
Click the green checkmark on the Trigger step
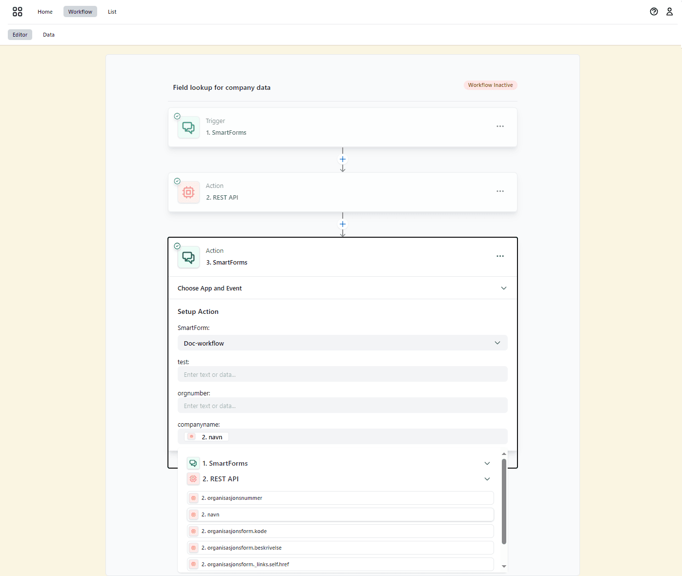point(177,116)
